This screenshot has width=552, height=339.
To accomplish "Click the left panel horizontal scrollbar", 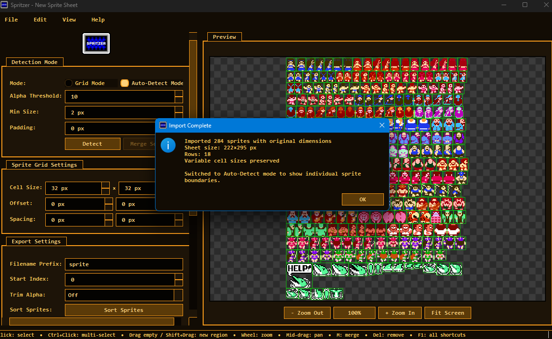I will click(92, 321).
